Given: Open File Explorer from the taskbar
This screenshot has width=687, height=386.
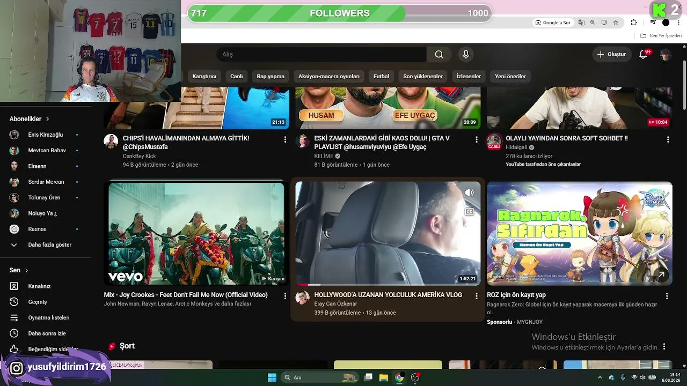Looking at the screenshot, I should click(383, 377).
